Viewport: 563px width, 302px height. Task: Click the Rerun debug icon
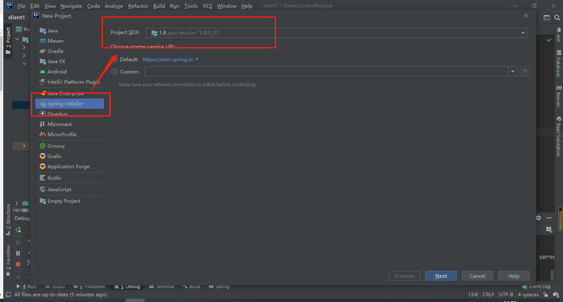(x=18, y=230)
